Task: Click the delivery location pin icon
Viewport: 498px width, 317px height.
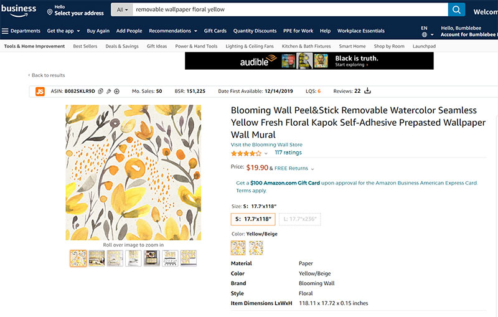Action: (49, 11)
